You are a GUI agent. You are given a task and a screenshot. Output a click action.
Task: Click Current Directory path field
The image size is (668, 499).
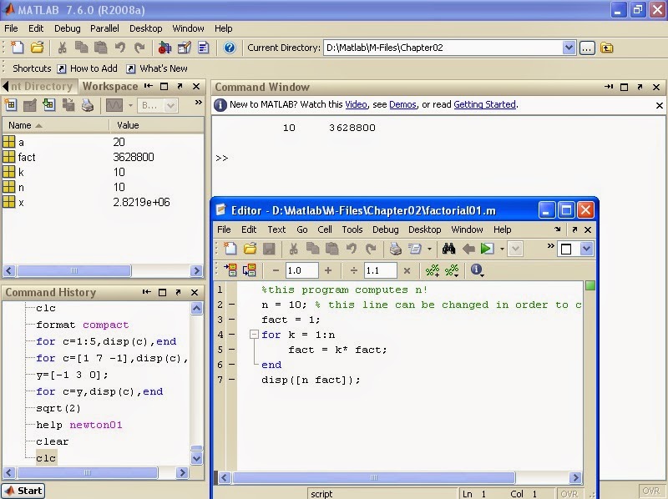(x=443, y=48)
